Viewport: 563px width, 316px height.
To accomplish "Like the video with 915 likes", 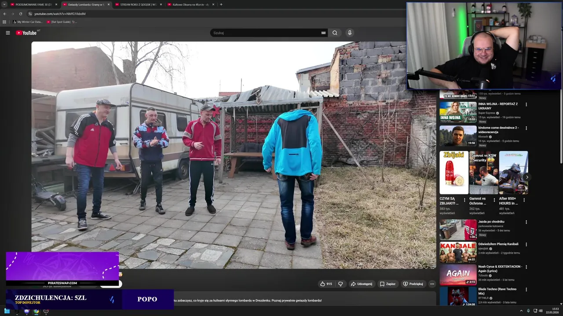I will 326,284.
